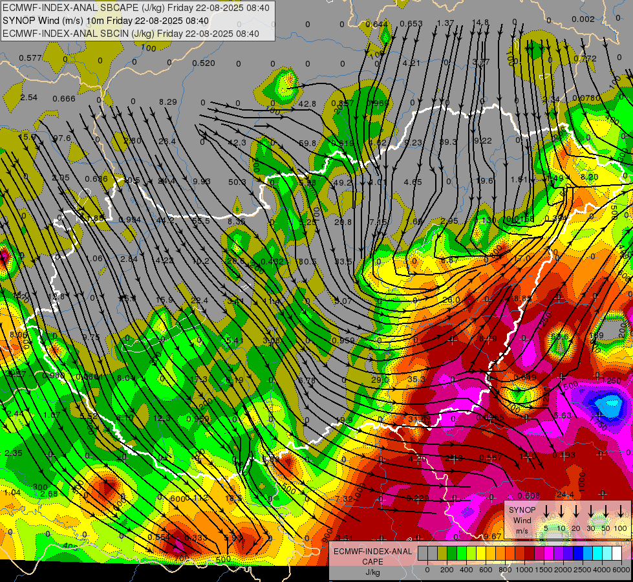The width and height of the screenshot is (633, 582).
Task: Click the 10 m/s arrow in SYNOP Wind legend
Action: [561, 512]
